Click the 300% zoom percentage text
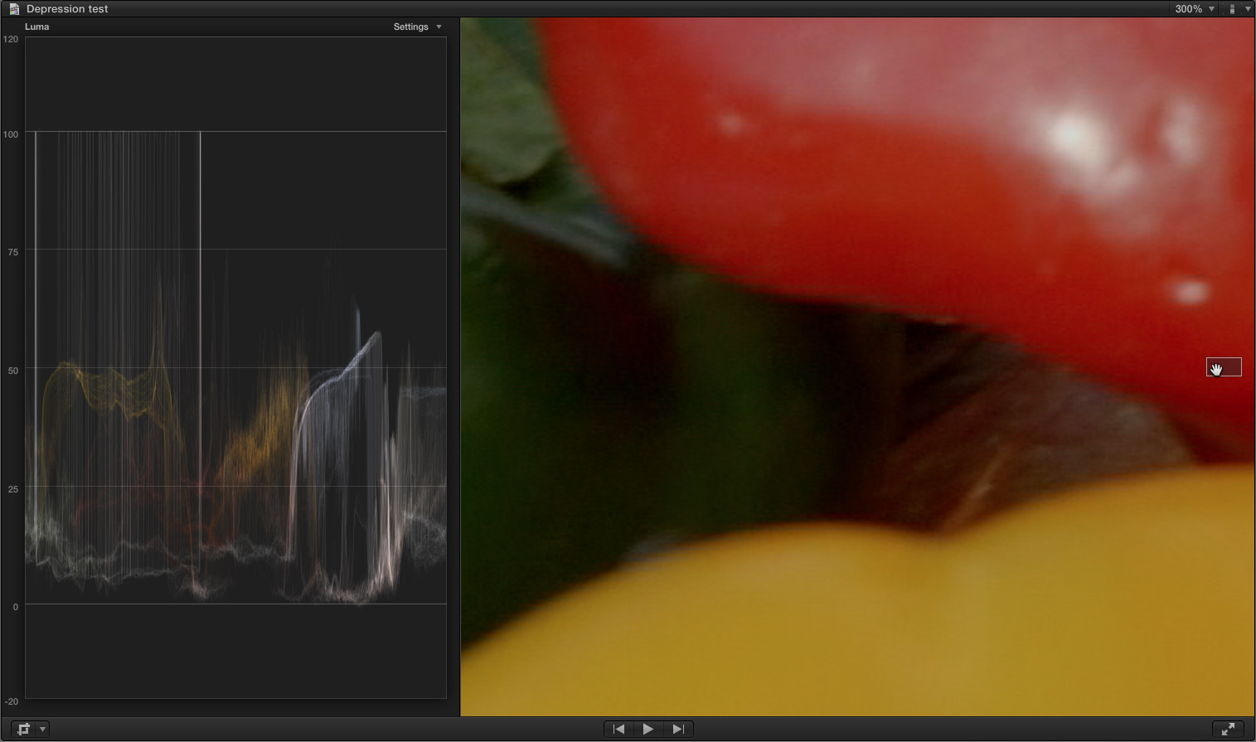 point(1188,9)
